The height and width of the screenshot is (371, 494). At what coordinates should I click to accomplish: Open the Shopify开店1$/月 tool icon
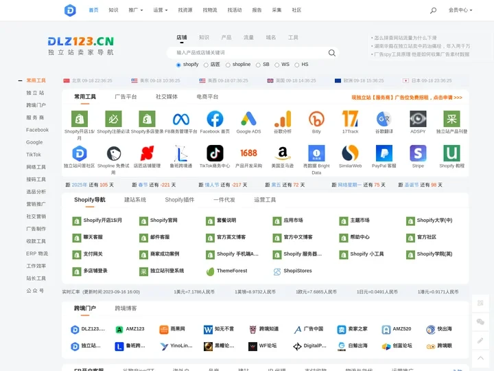pyautogui.click(x=80, y=119)
